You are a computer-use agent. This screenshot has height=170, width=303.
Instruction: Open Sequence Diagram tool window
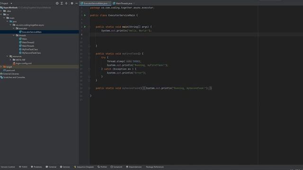[84, 167]
